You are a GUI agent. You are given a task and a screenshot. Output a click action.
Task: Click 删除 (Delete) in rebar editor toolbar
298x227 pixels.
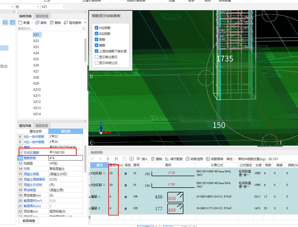click(157, 159)
